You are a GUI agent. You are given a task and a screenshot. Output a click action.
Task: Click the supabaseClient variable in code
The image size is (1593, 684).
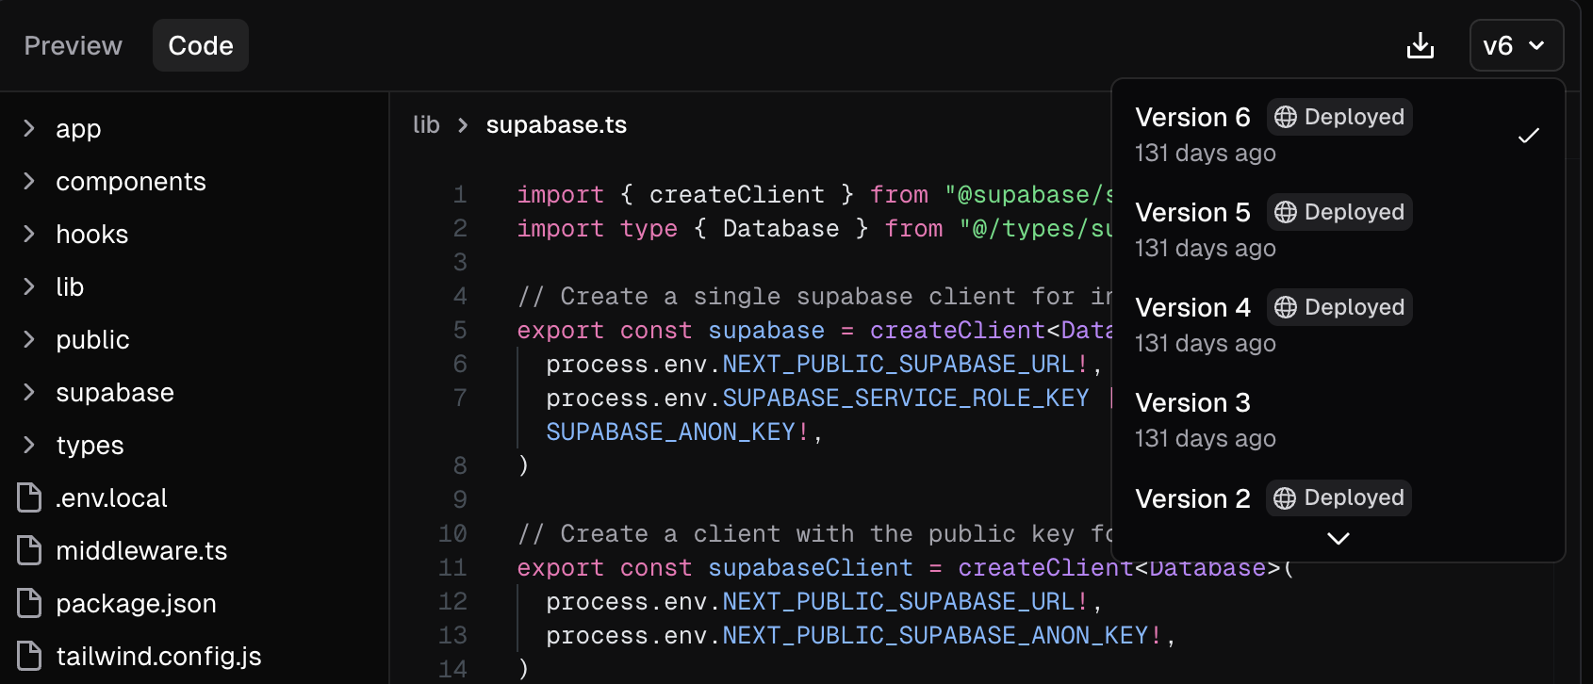click(x=811, y=568)
